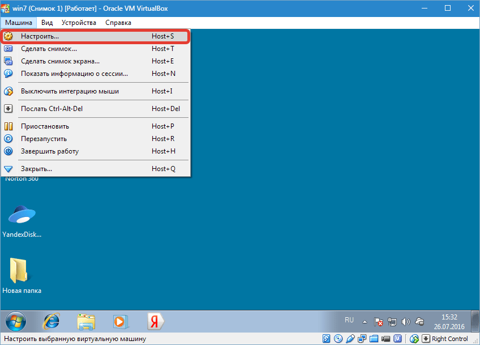Launch Yandex browser from the guest taskbar
The height and width of the screenshot is (345, 480).
(155, 321)
